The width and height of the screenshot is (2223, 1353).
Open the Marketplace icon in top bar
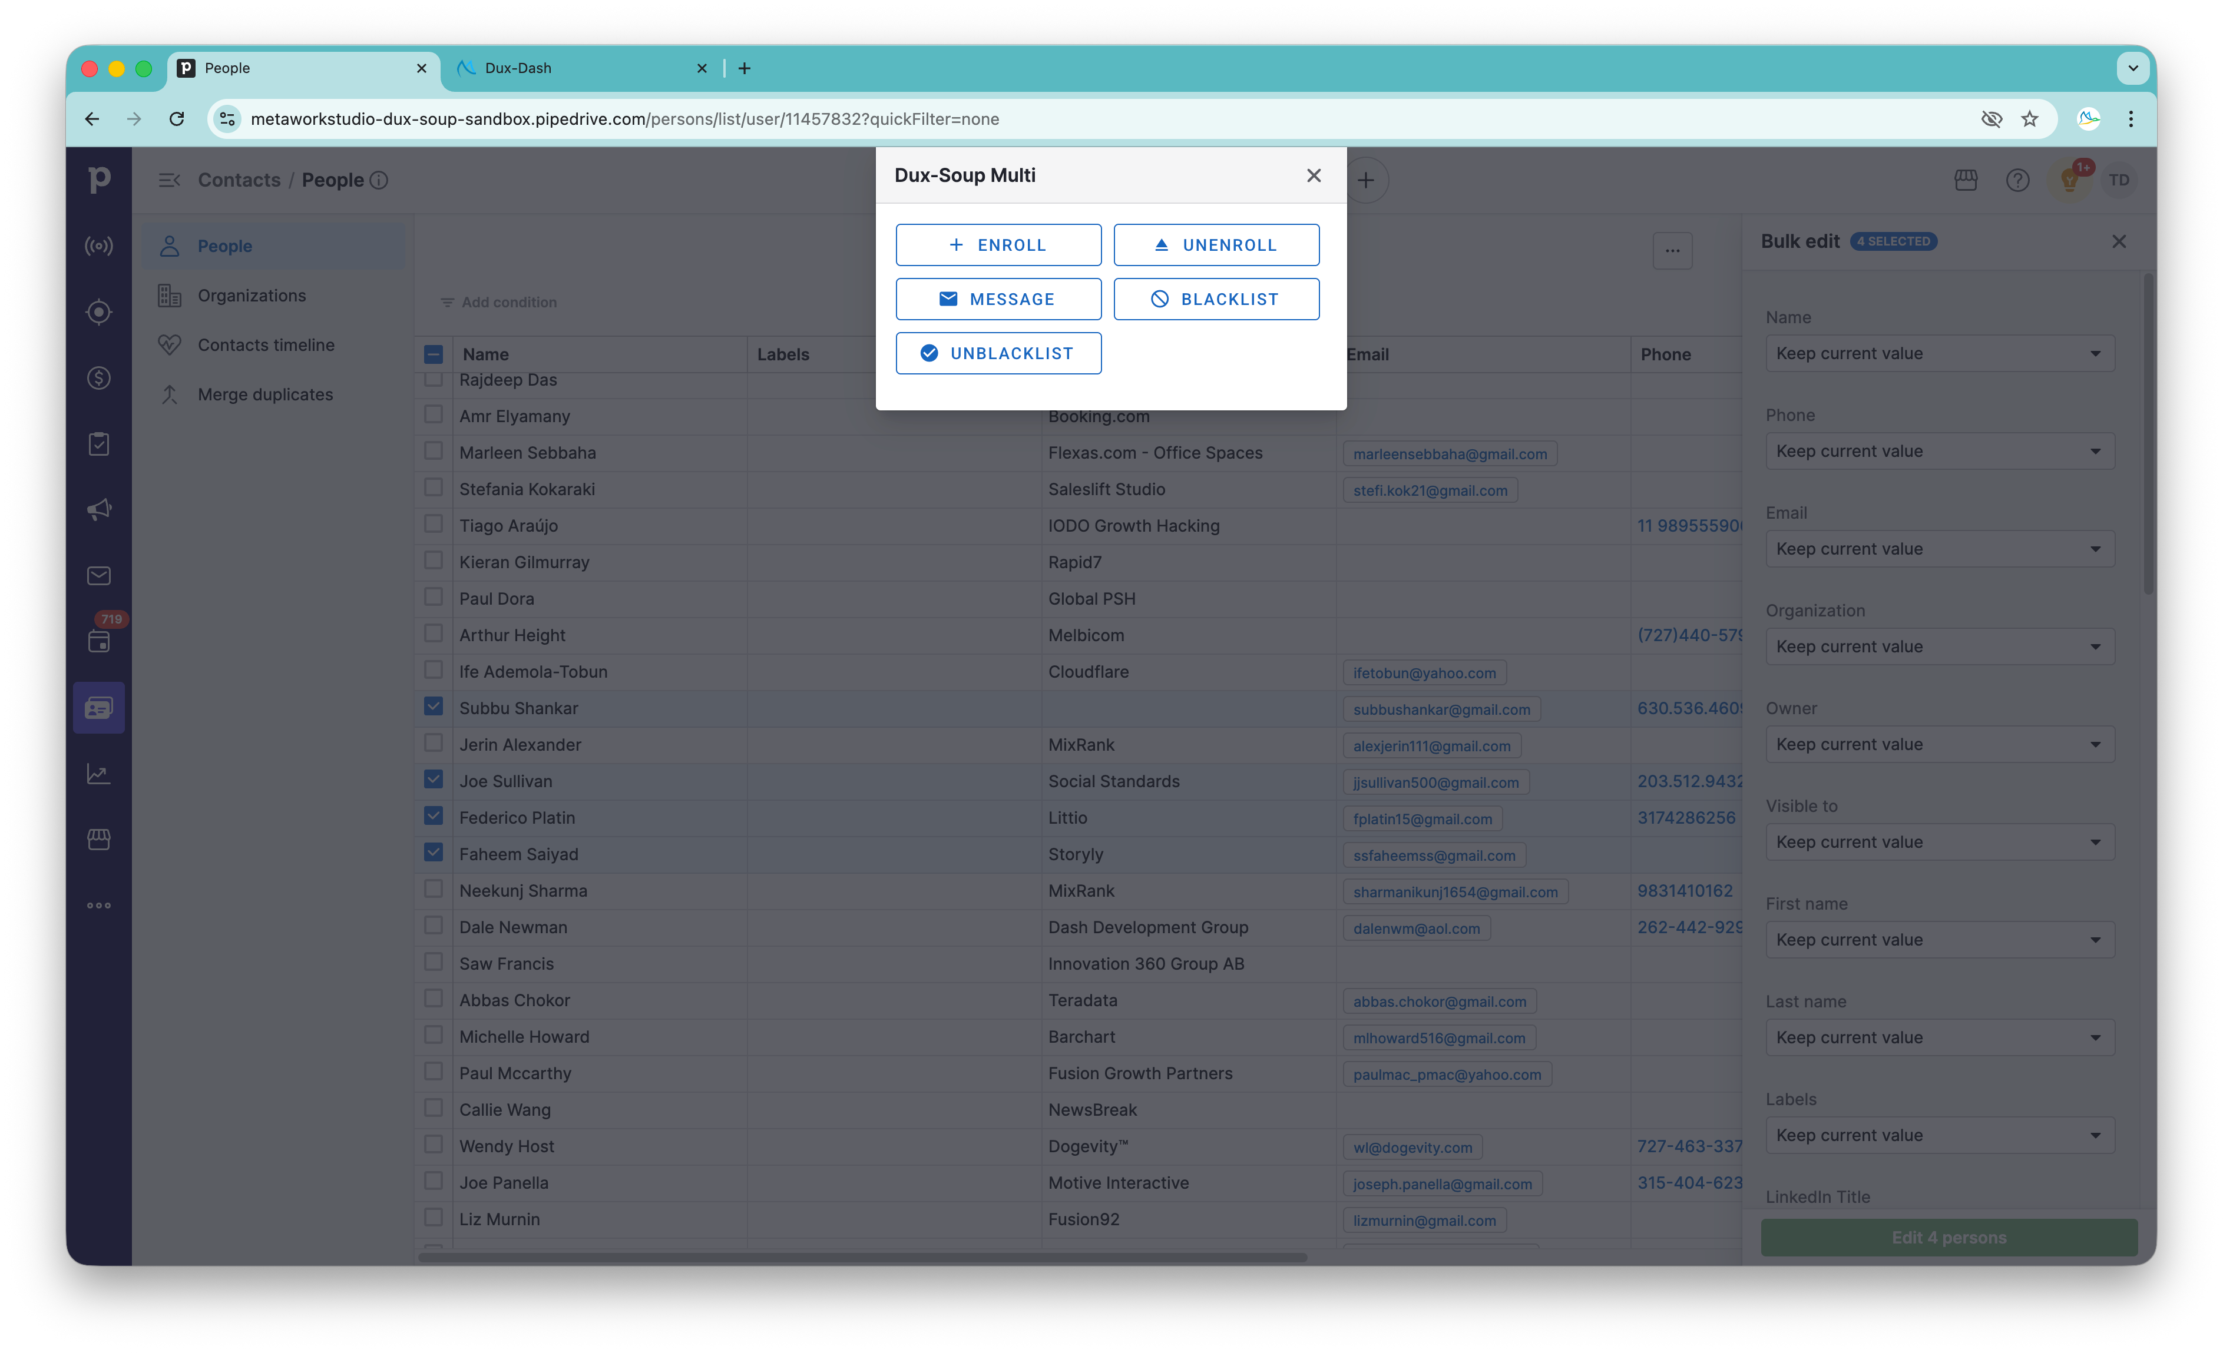point(1966,180)
